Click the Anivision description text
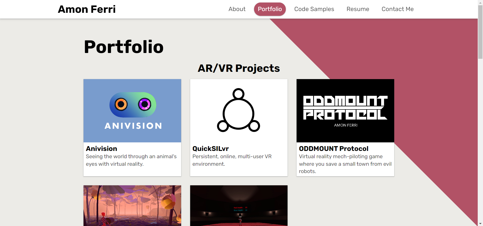 pos(131,160)
